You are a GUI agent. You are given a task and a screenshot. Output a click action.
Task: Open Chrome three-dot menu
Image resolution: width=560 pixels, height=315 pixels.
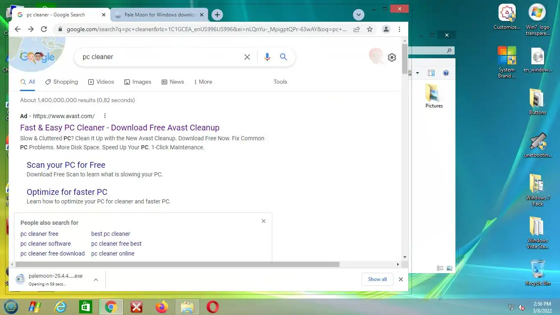point(399,29)
